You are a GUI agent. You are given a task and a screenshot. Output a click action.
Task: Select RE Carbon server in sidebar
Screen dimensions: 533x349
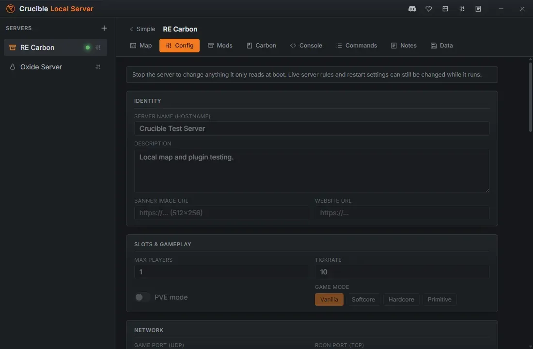click(x=55, y=48)
